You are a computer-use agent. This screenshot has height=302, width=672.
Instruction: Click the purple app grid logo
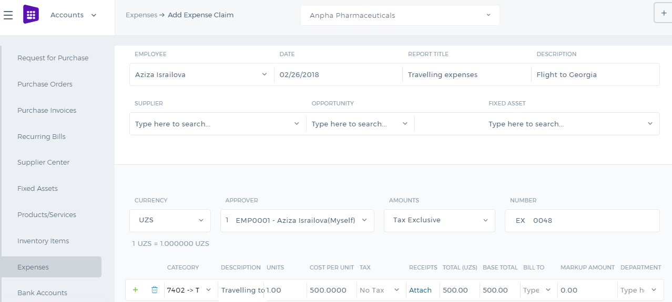(31, 15)
